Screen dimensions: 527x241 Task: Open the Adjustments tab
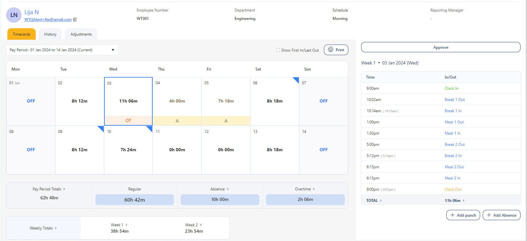click(x=81, y=34)
